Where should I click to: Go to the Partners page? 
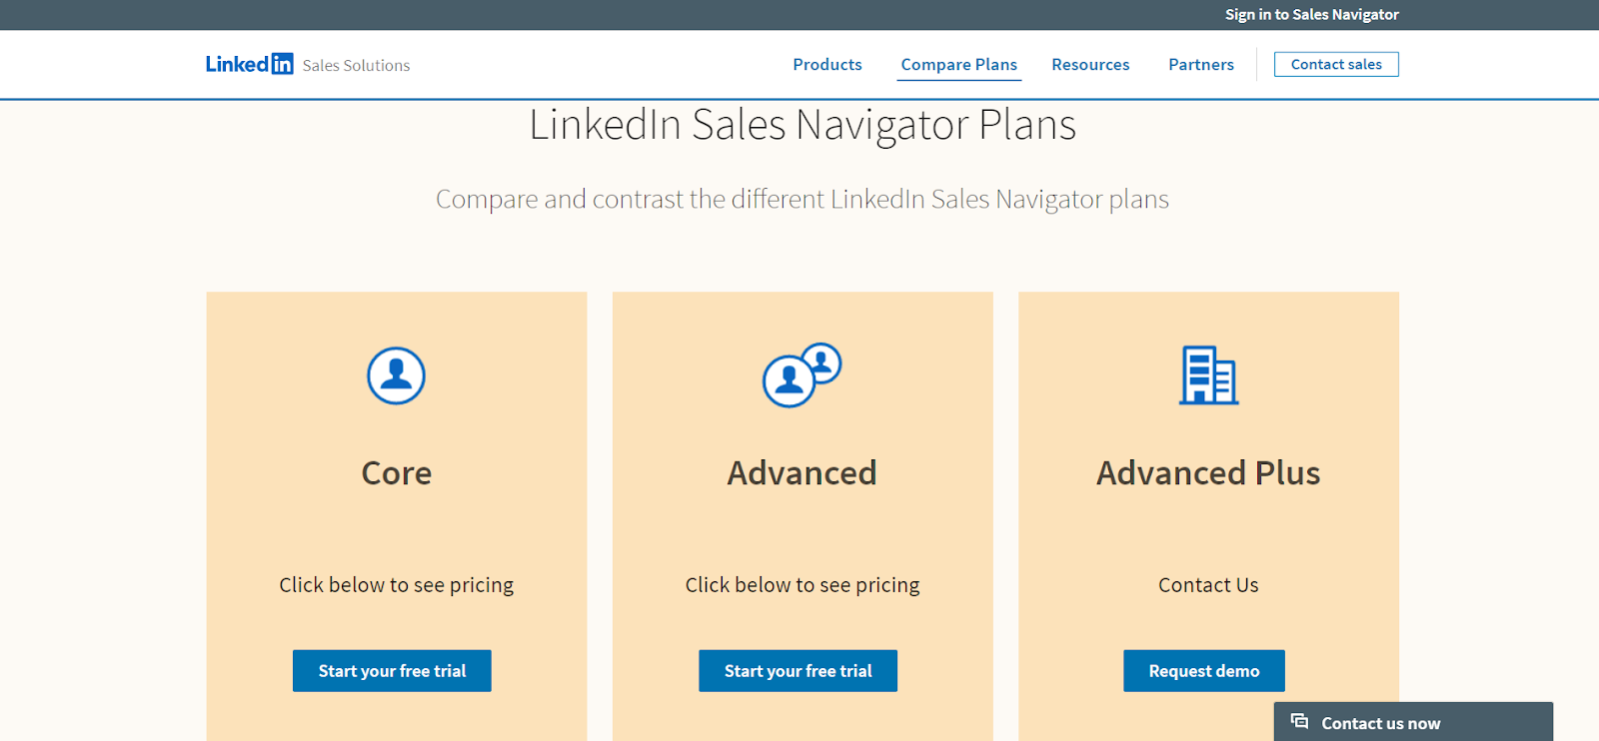pyautogui.click(x=1200, y=65)
